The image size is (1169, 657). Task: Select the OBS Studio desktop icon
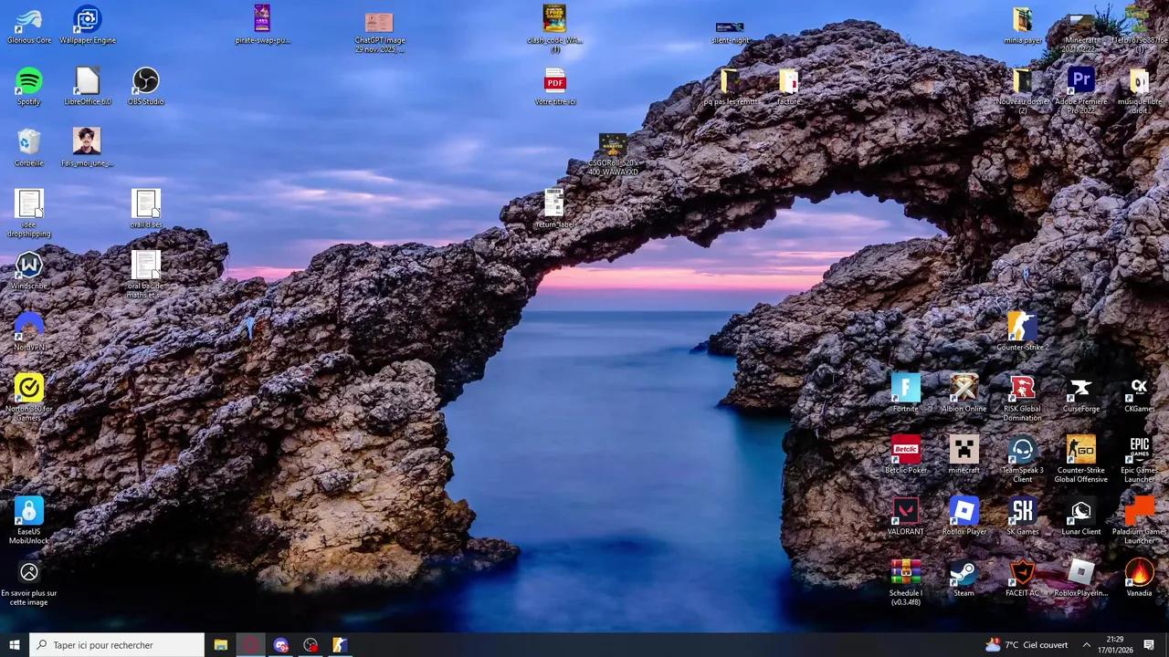[145, 82]
